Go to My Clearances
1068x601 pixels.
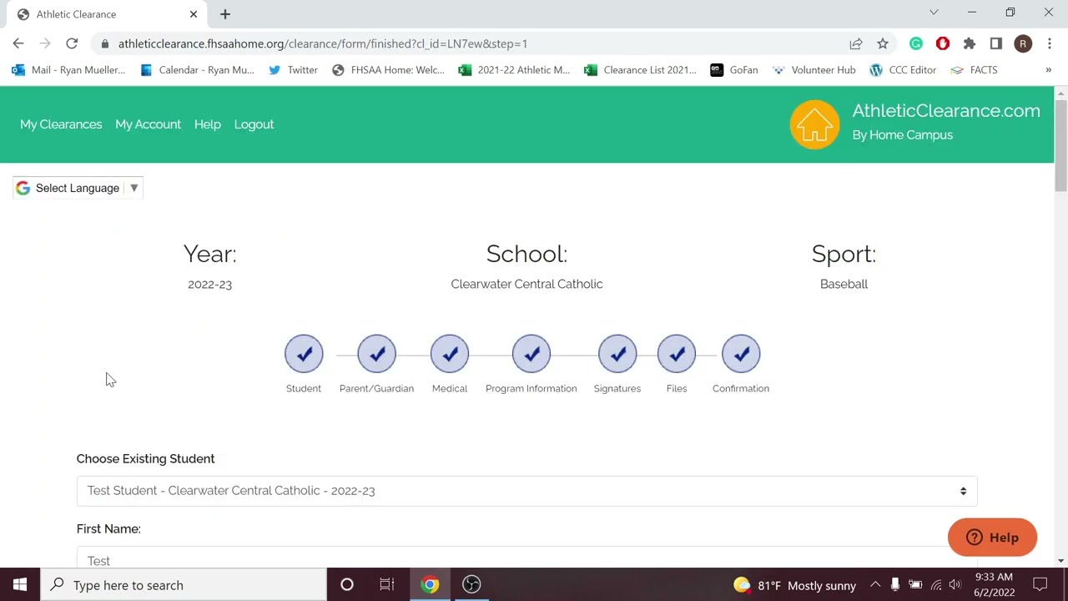tap(61, 124)
